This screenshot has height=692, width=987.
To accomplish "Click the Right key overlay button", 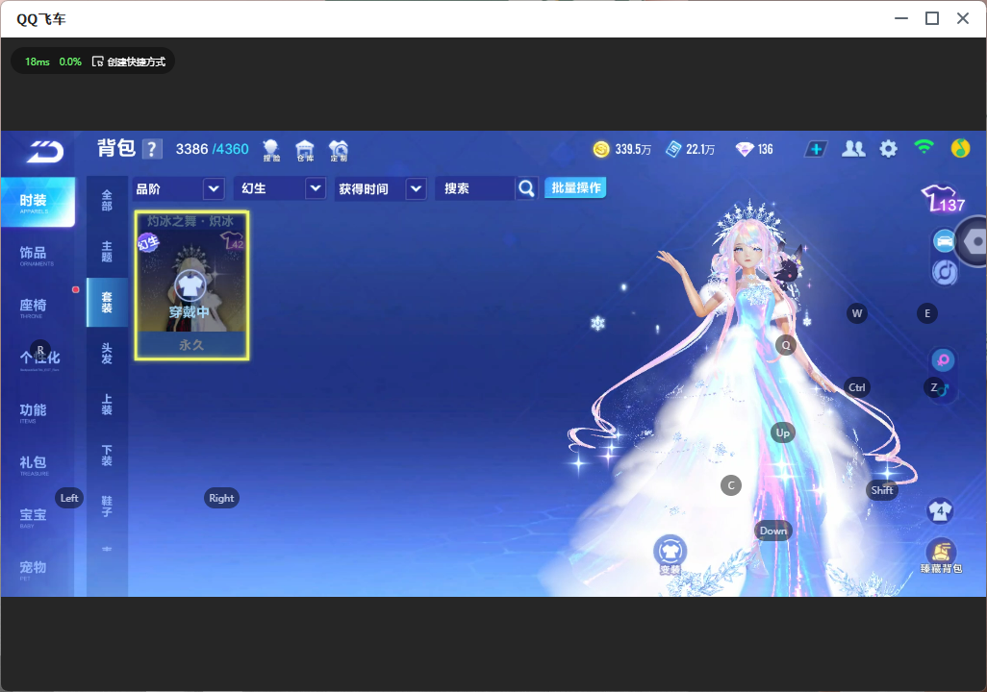I will [x=221, y=498].
